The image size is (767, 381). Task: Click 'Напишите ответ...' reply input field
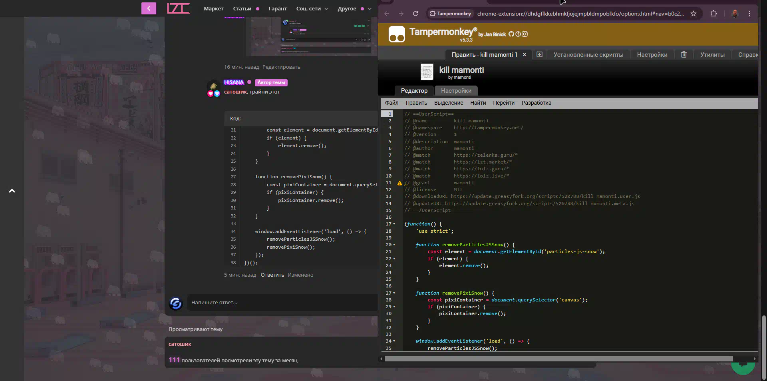tap(283, 303)
